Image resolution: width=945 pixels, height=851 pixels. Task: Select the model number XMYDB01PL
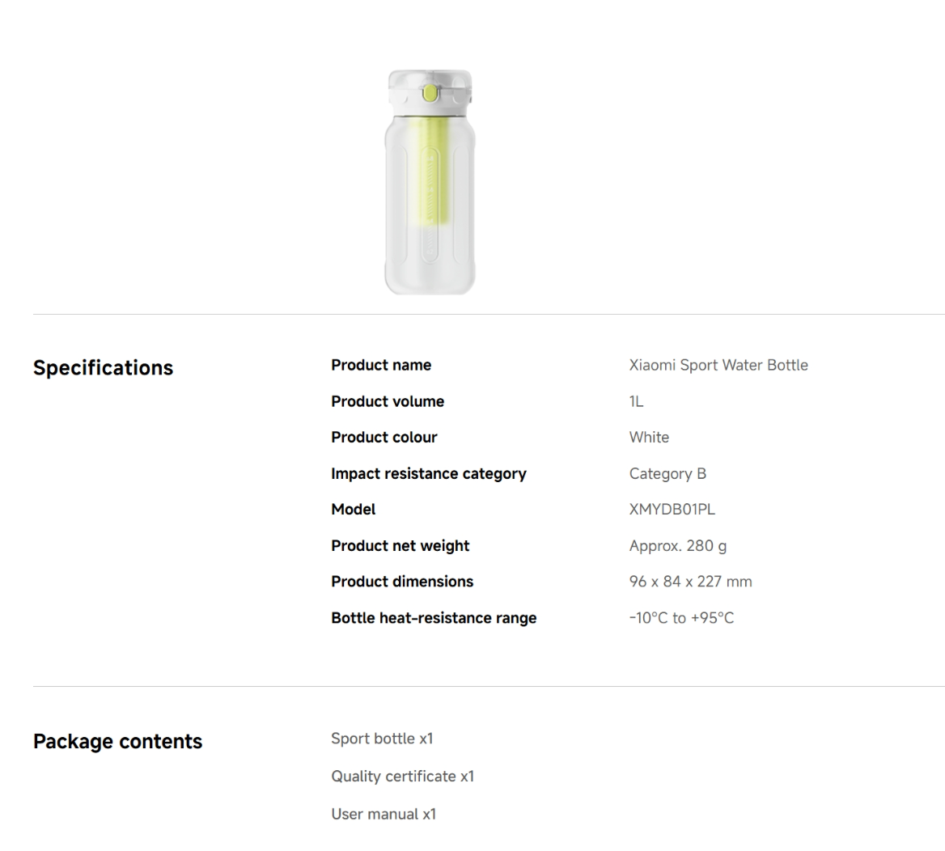pos(672,509)
